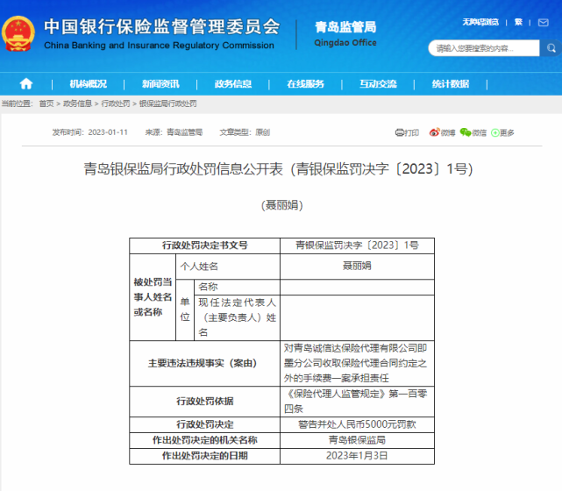Click the 无障碍浏览 link
The width and height of the screenshot is (562, 491).
(x=480, y=22)
